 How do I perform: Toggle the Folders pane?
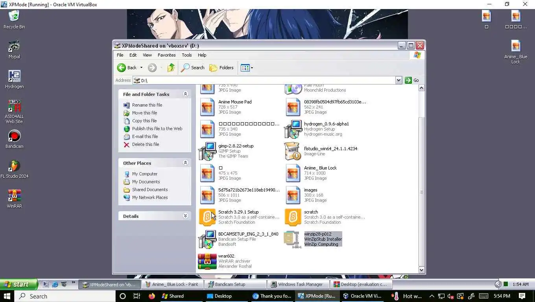[x=221, y=68]
